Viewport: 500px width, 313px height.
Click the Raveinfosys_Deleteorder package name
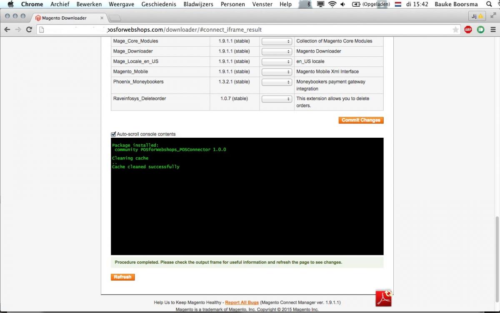tap(139, 98)
